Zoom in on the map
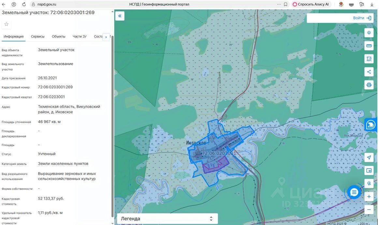 369,197
